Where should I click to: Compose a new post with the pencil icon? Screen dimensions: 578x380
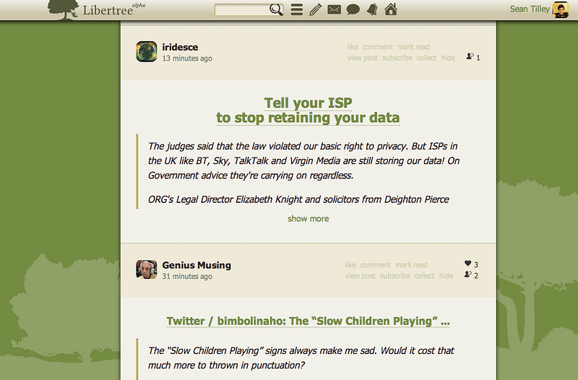pos(315,9)
